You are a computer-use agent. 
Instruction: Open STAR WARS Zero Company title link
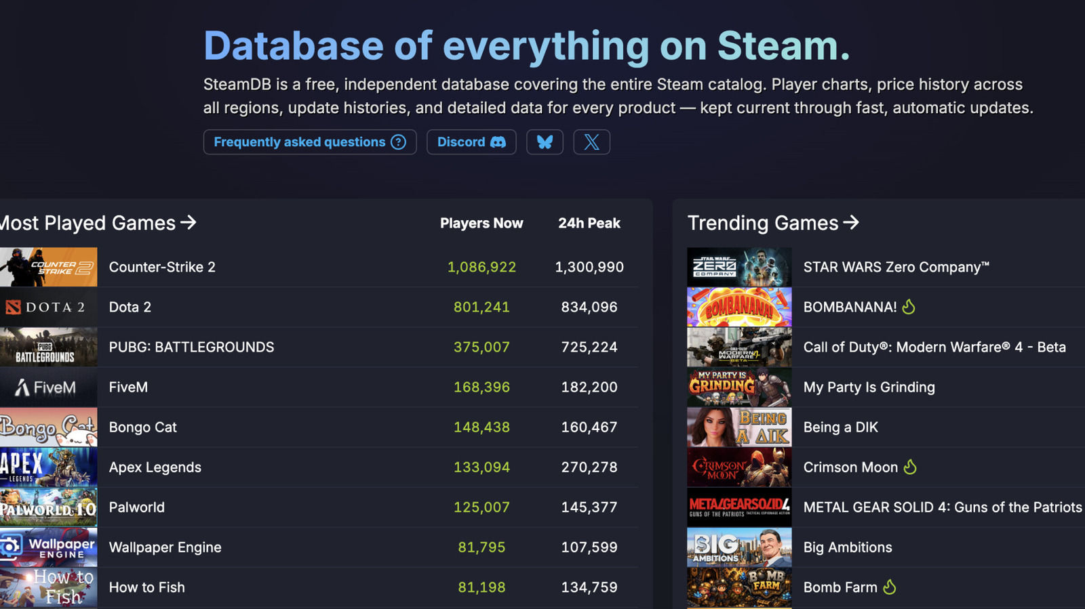(x=896, y=267)
